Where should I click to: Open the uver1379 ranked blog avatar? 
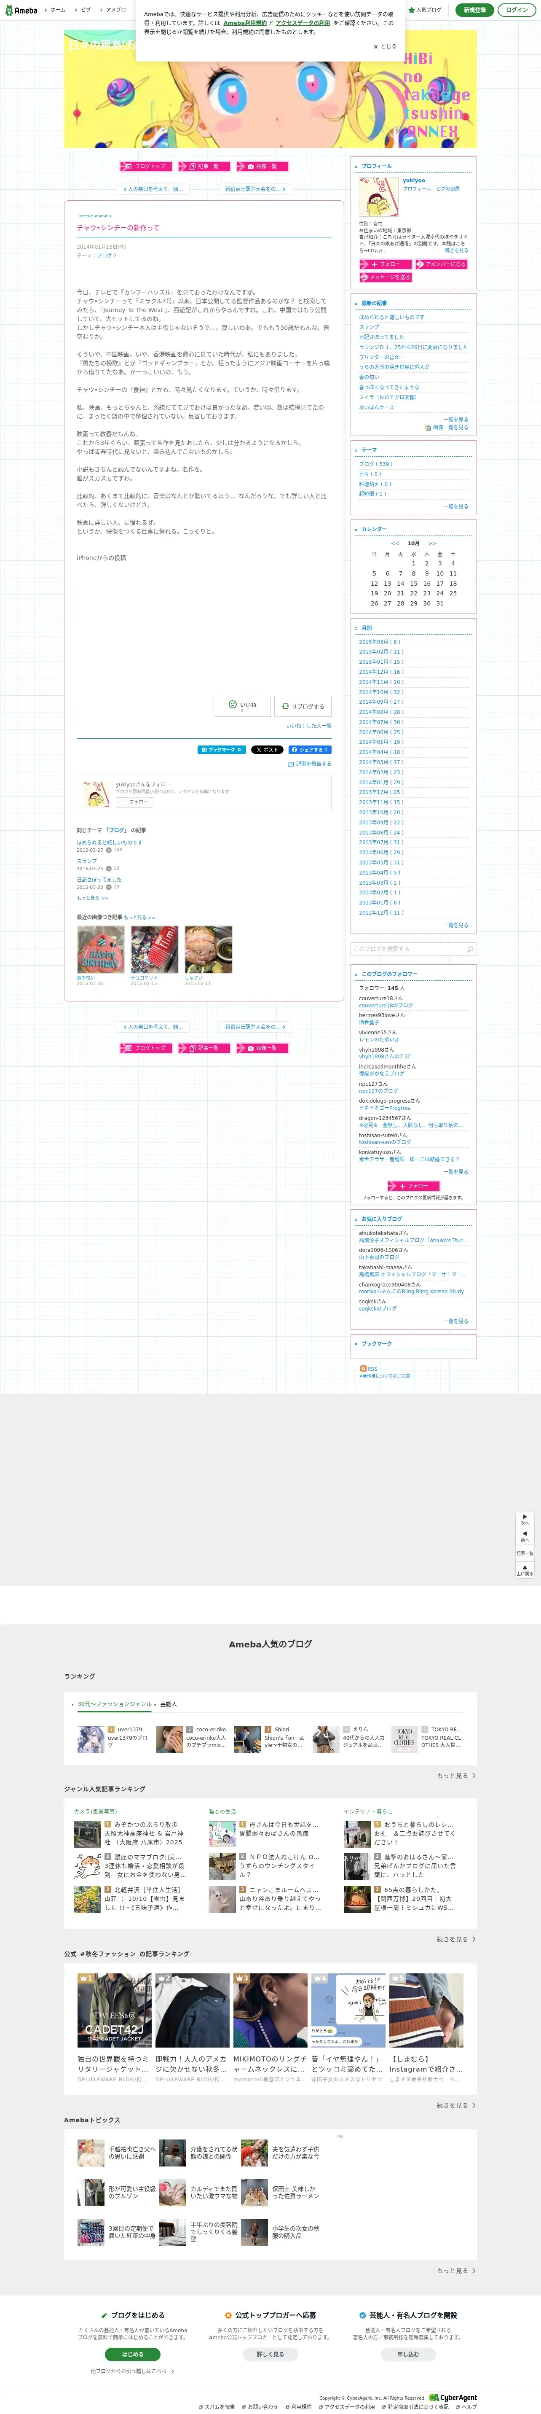[x=91, y=1739]
